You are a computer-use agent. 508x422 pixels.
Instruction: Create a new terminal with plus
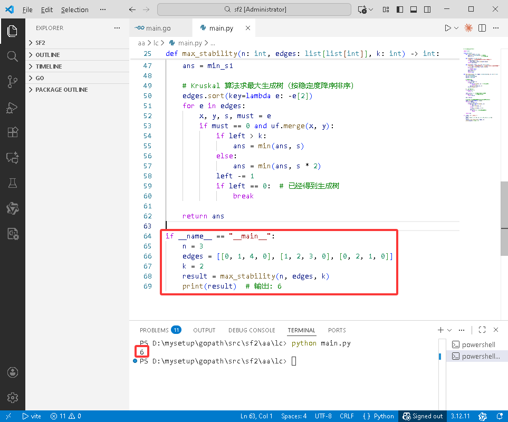pyautogui.click(x=440, y=330)
